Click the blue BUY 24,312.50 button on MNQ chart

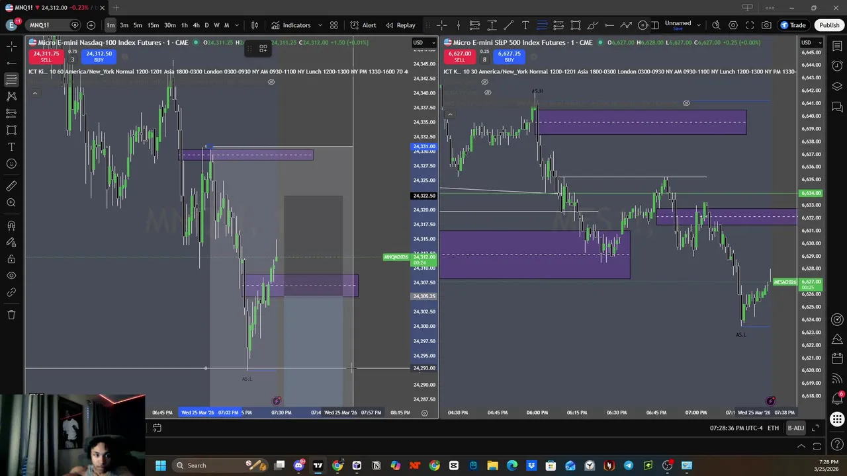tap(99, 56)
